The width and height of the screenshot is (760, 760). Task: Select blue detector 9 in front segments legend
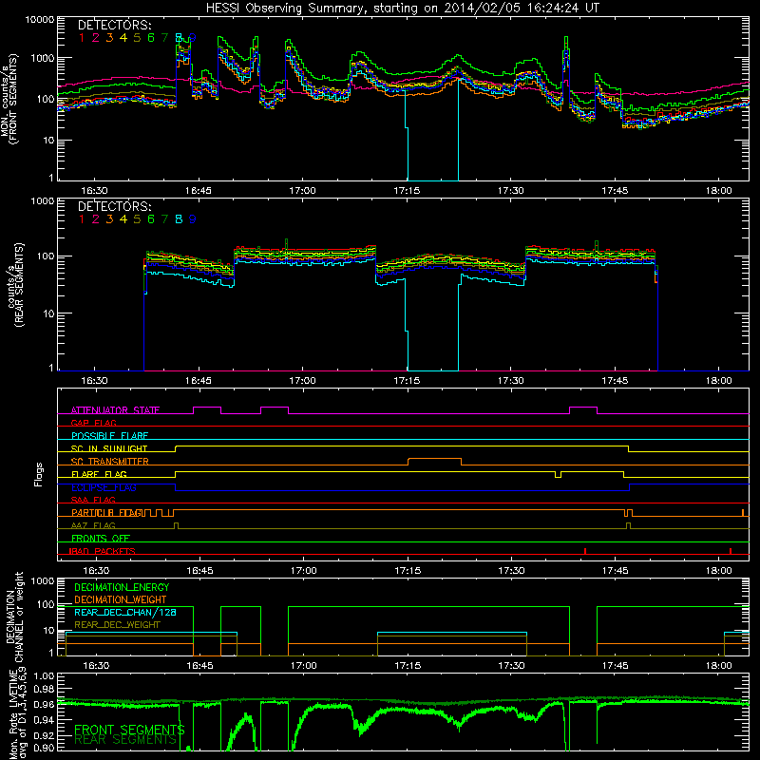[x=193, y=38]
